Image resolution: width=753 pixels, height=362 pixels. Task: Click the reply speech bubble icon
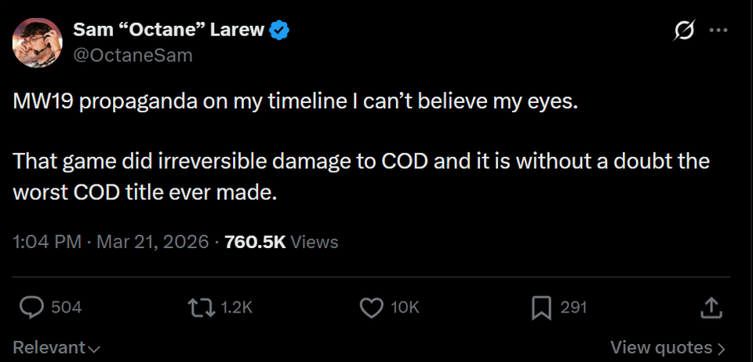click(31, 308)
